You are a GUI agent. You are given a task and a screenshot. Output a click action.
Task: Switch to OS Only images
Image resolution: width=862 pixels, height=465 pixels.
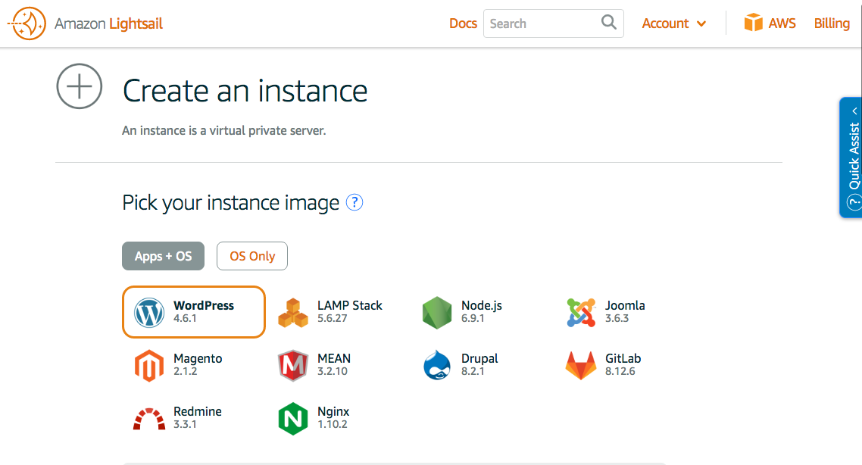tap(252, 256)
